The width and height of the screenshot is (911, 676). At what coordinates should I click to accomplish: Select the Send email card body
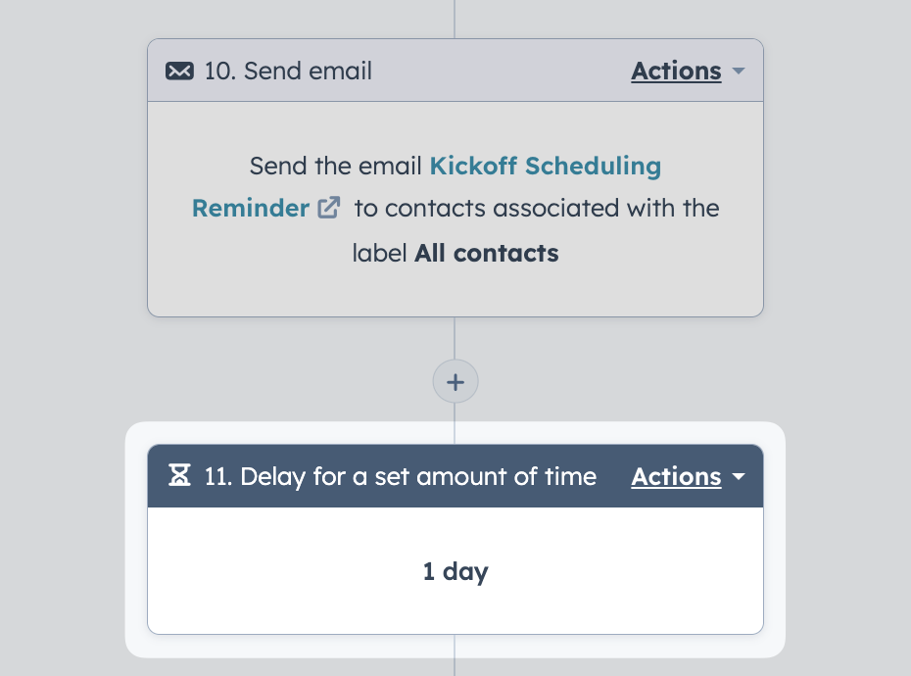tap(455, 210)
